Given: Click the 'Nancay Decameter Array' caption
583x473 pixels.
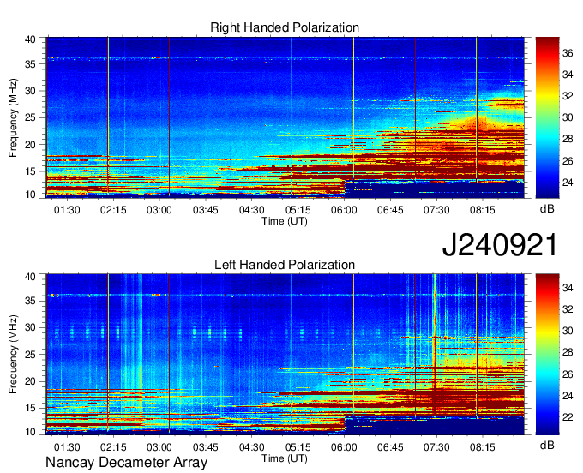Looking at the screenshot, I should coord(126,462).
